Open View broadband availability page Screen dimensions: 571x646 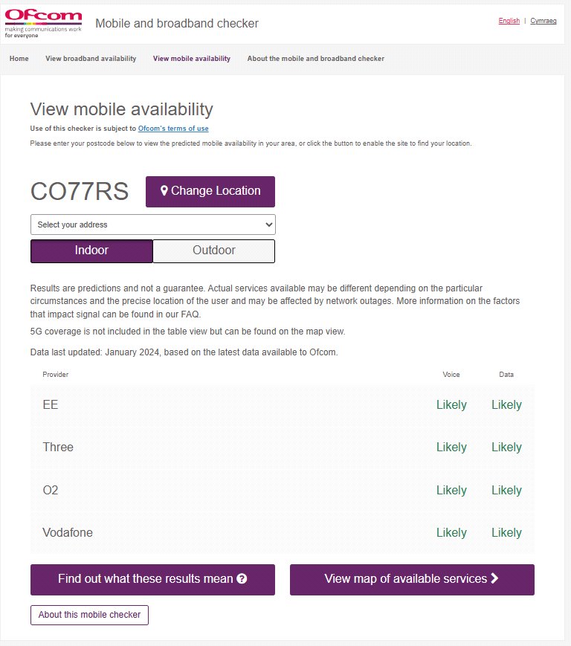tap(91, 59)
